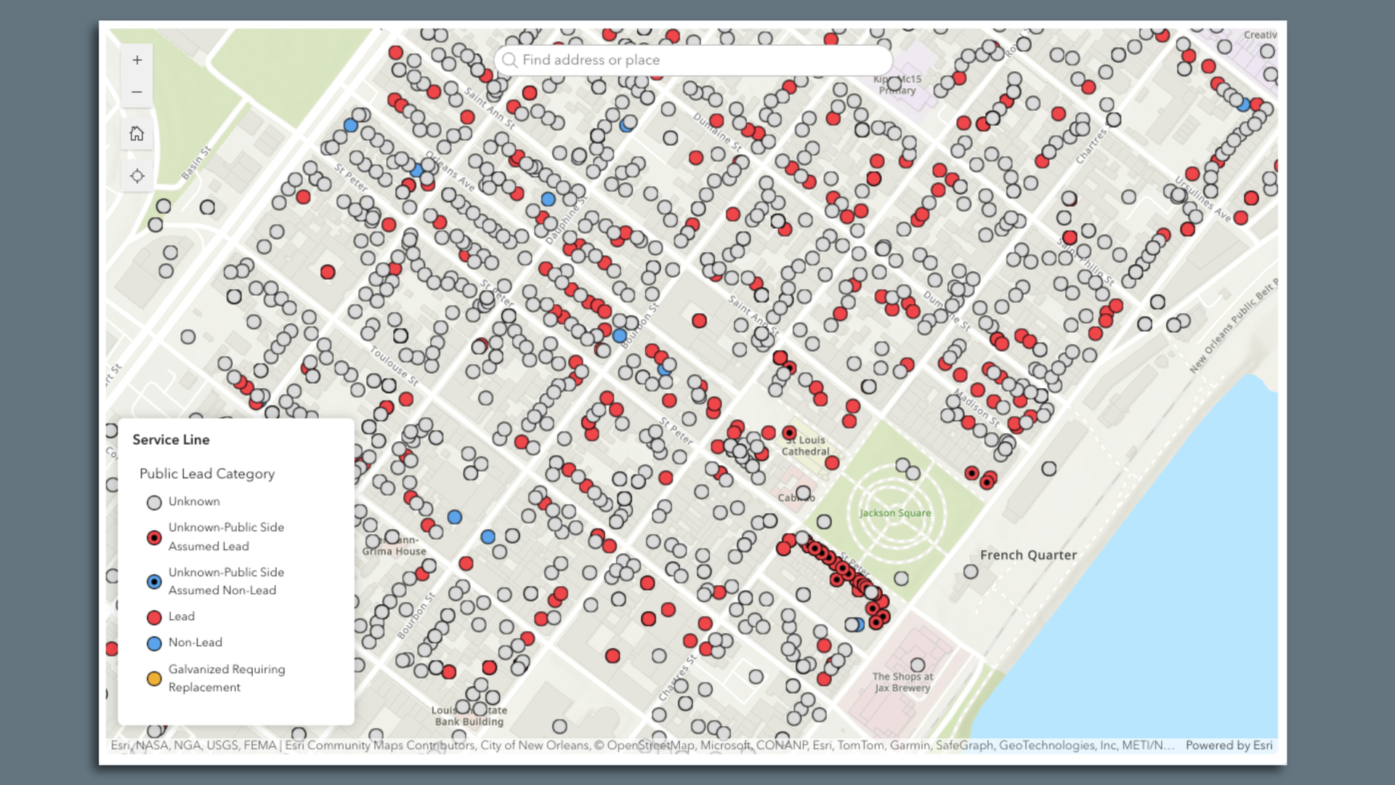
Task: Click the zoom in (+) button
Action: pyautogui.click(x=137, y=60)
